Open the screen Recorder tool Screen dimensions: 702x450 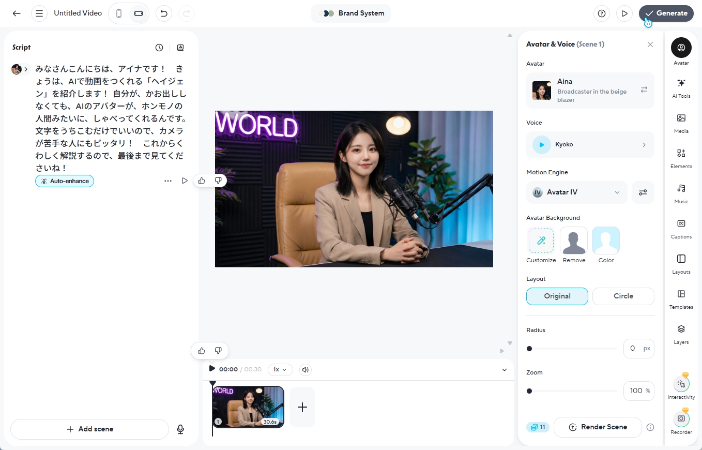(x=681, y=421)
